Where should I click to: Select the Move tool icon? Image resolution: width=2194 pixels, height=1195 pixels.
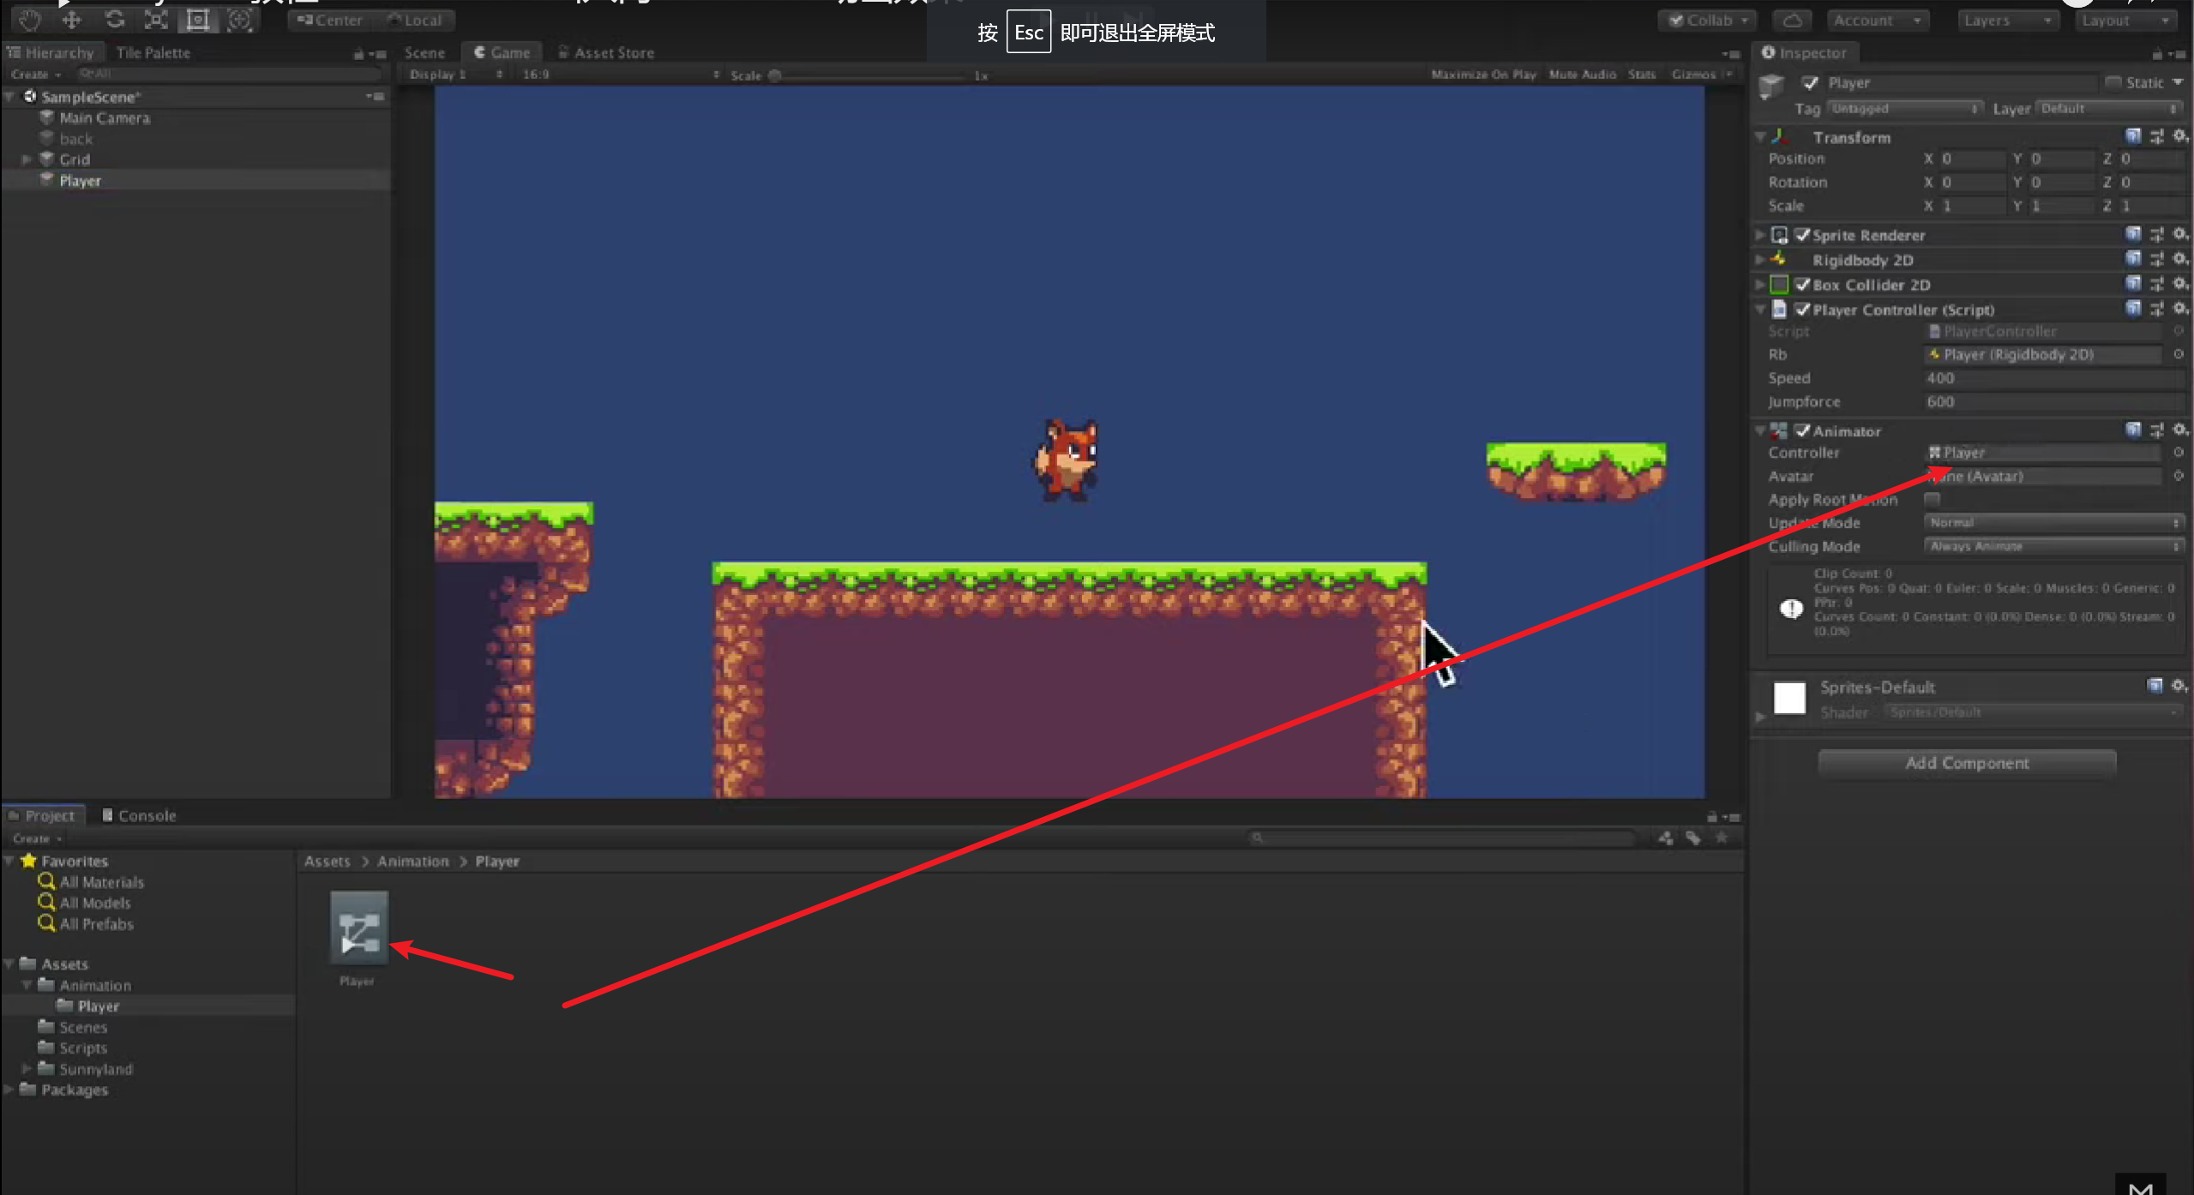point(72,20)
